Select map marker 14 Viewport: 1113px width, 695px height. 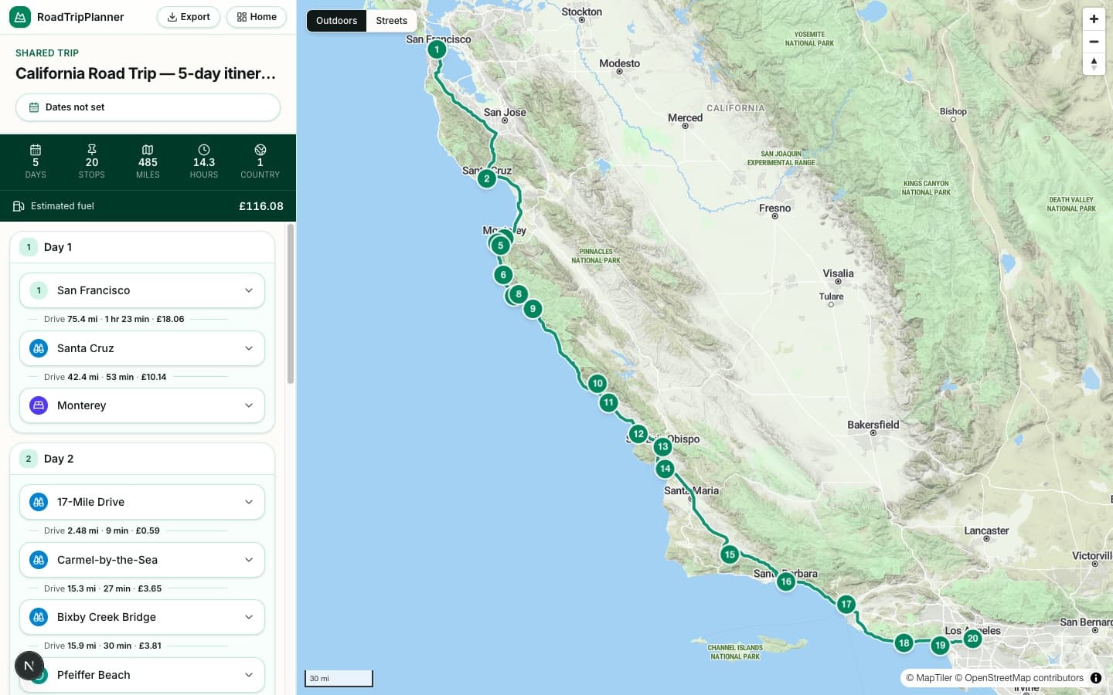click(x=665, y=469)
